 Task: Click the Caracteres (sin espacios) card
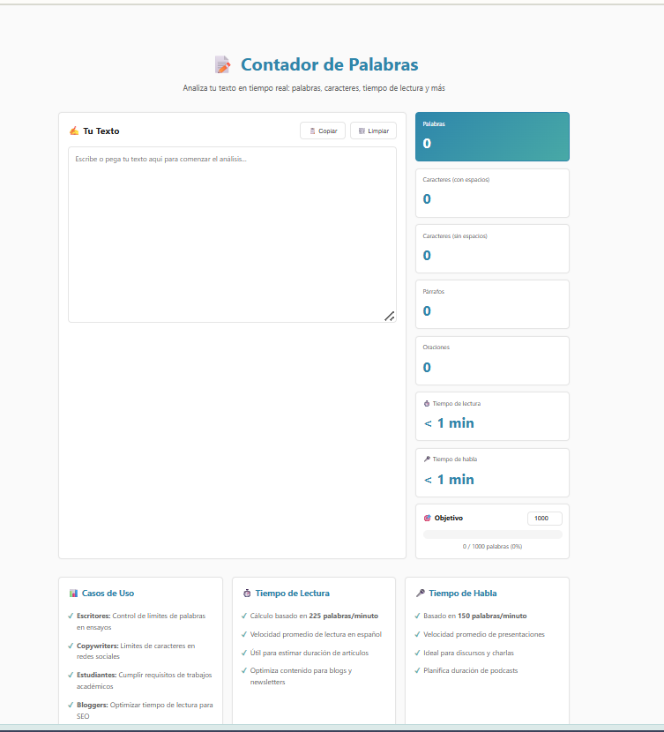point(492,249)
